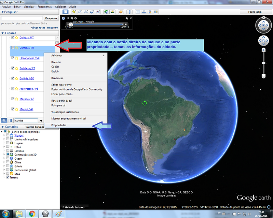Click the email toolbar icon
This screenshot has height=218, width=273.
click(138, 12)
